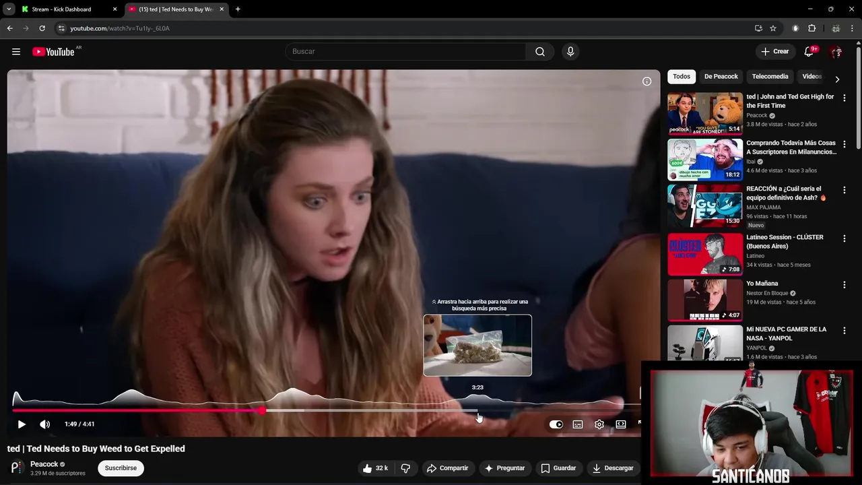Image resolution: width=862 pixels, height=485 pixels.
Task: Subscribe to Peacock with Suscribirse
Action: [121, 468]
